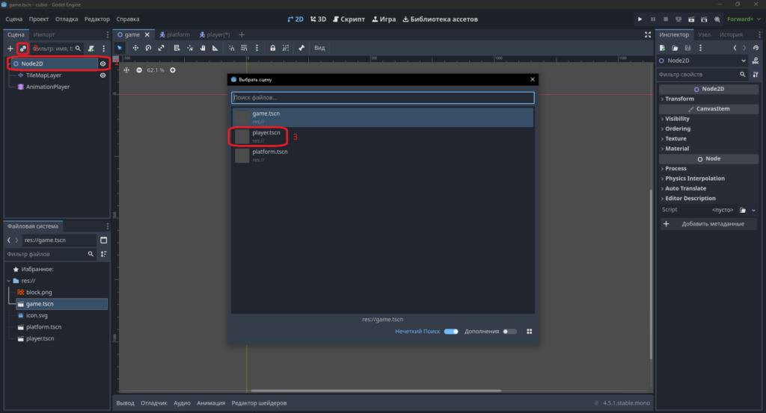Pause the running project
Screen dimensions: 766x413
(x=652, y=19)
